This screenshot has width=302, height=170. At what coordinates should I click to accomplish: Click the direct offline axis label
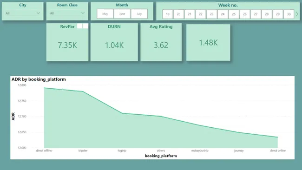pyautogui.click(x=44, y=150)
